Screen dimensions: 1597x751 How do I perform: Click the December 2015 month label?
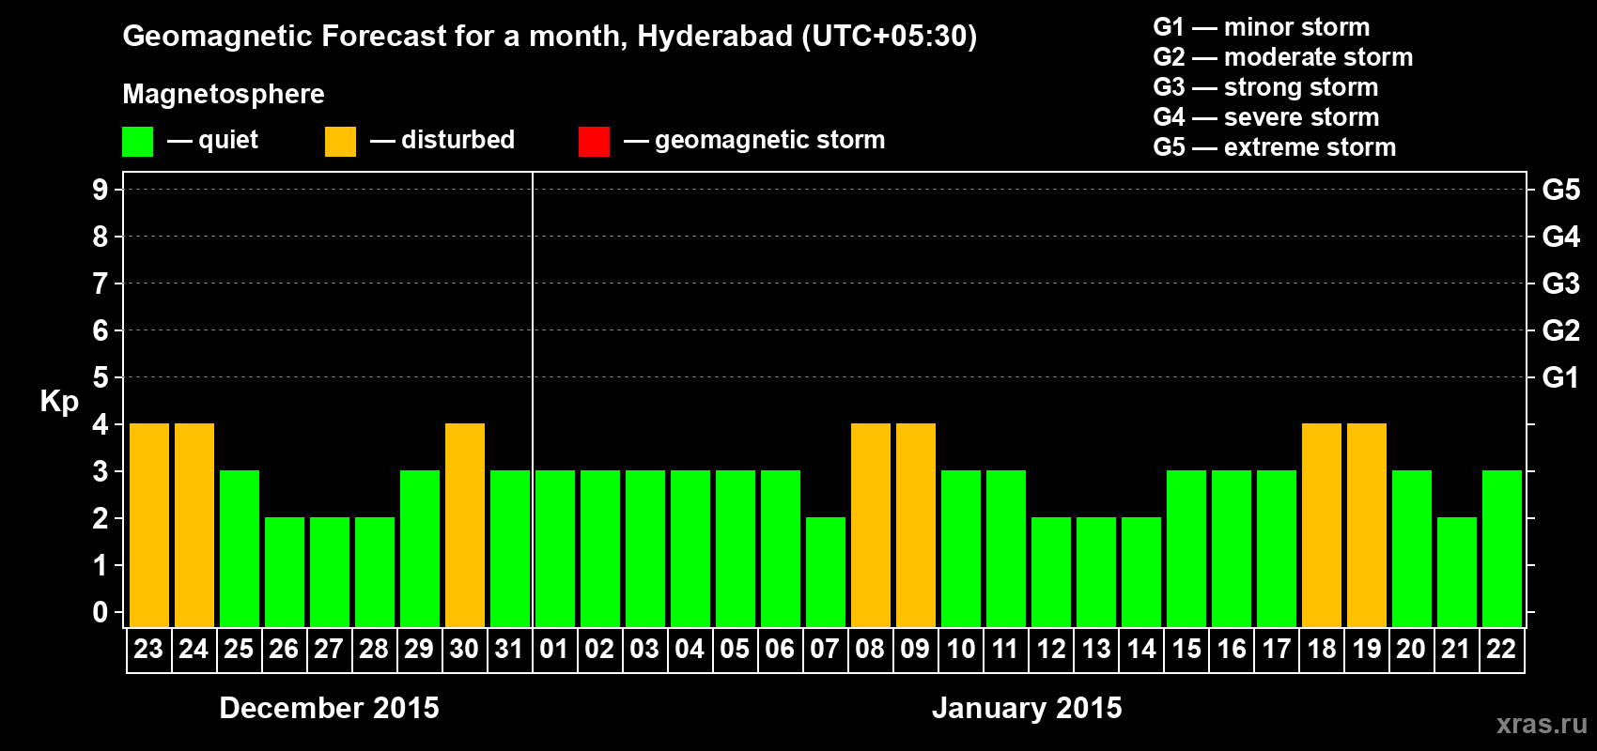329,708
